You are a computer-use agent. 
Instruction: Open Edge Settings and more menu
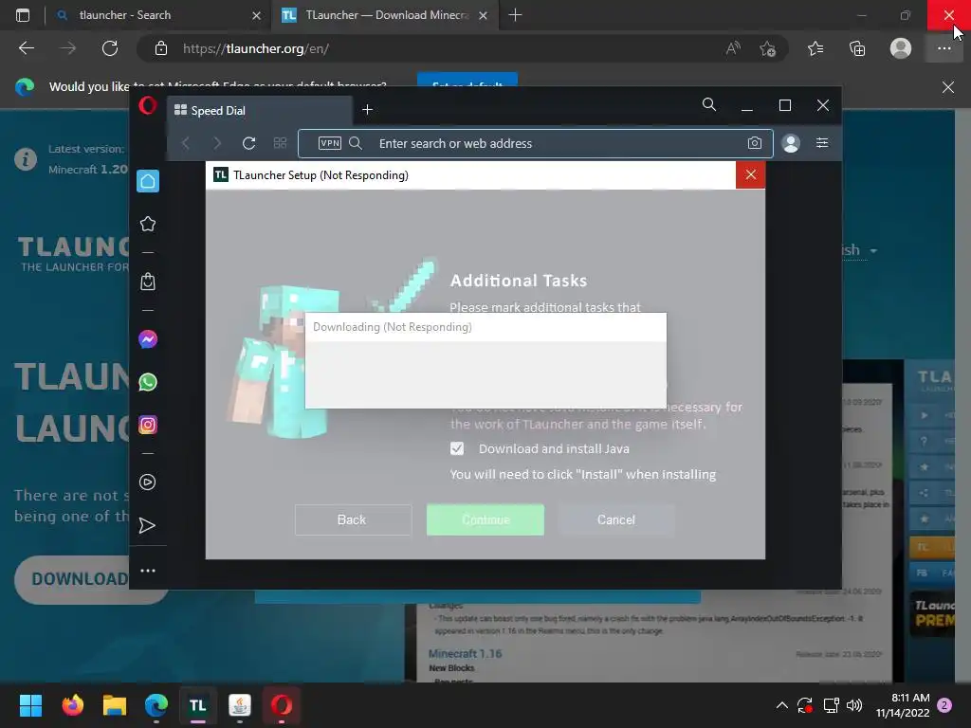coord(944,48)
